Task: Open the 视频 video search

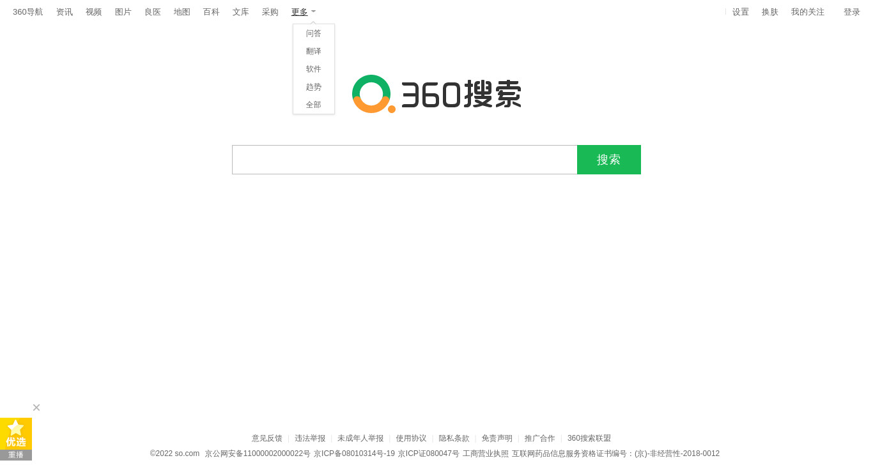Action: 94,12
